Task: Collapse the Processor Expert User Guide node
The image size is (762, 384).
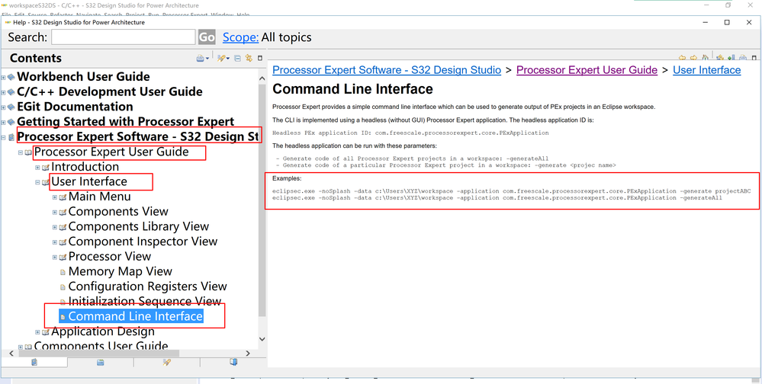Action: (x=21, y=152)
